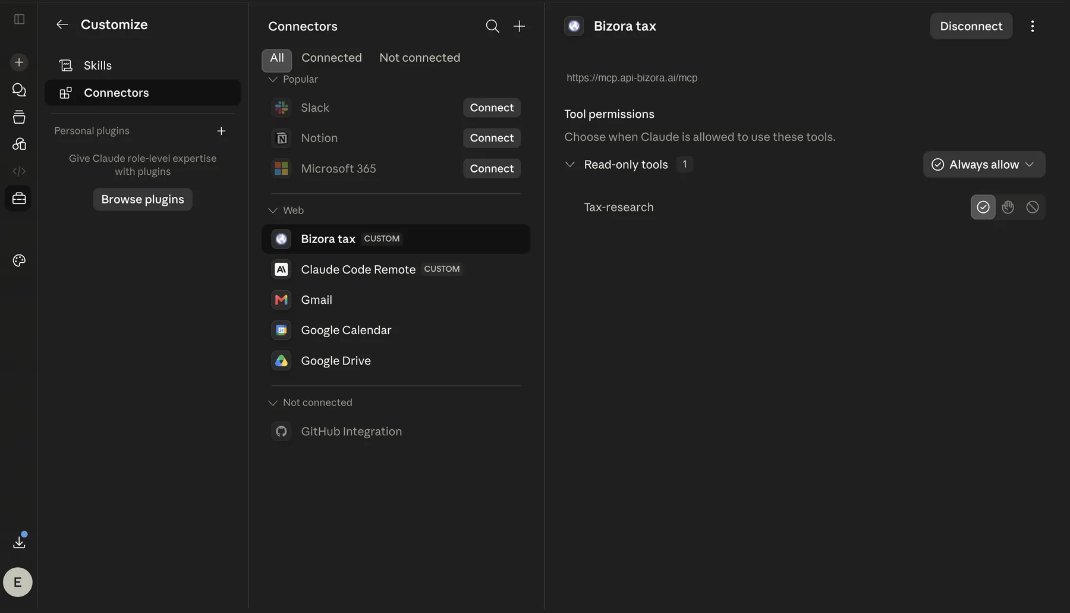Click the Google Drive logo icon
Screen dimensions: 1070x613
pyautogui.click(x=281, y=361)
